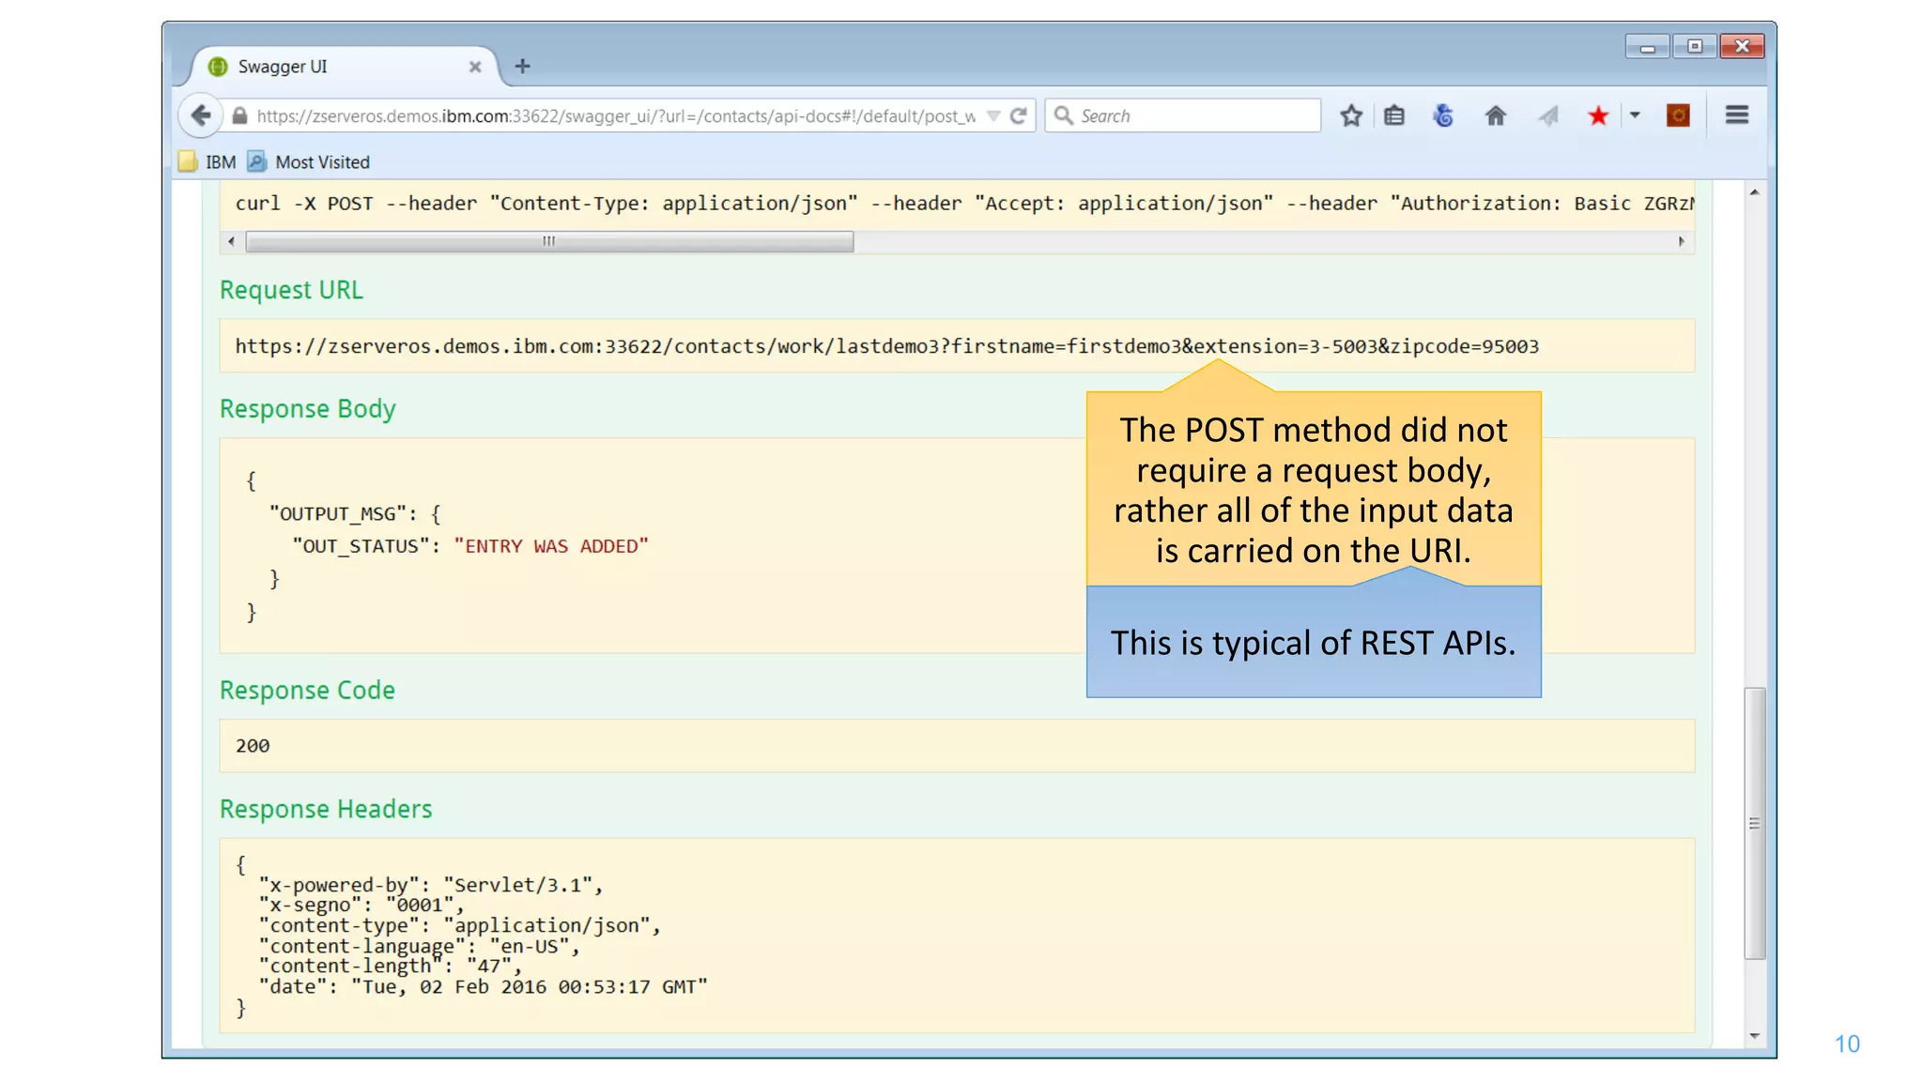Click the "content-language": "en-US" line

coord(420,946)
